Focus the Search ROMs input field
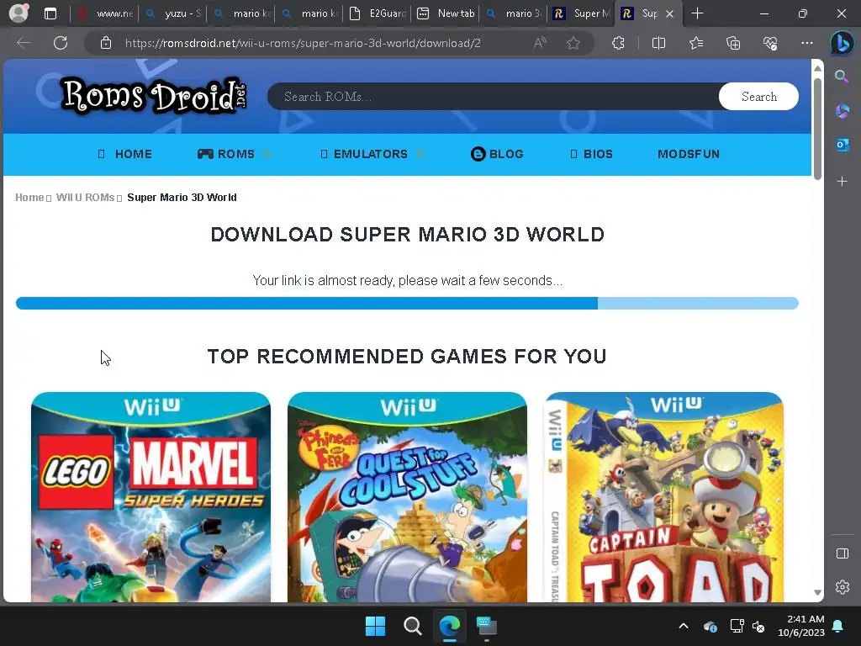This screenshot has width=861, height=646. (493, 97)
